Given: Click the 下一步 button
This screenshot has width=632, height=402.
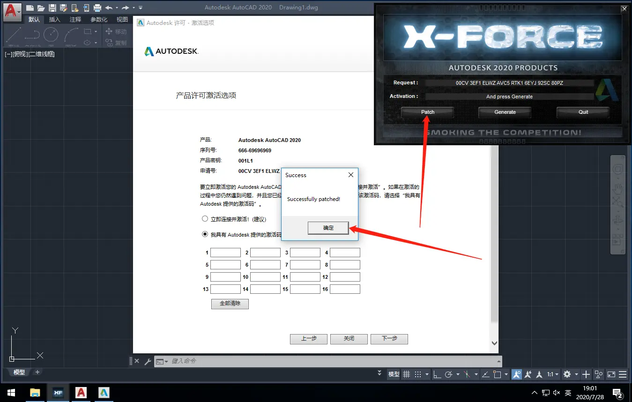Looking at the screenshot, I should click(x=389, y=339).
